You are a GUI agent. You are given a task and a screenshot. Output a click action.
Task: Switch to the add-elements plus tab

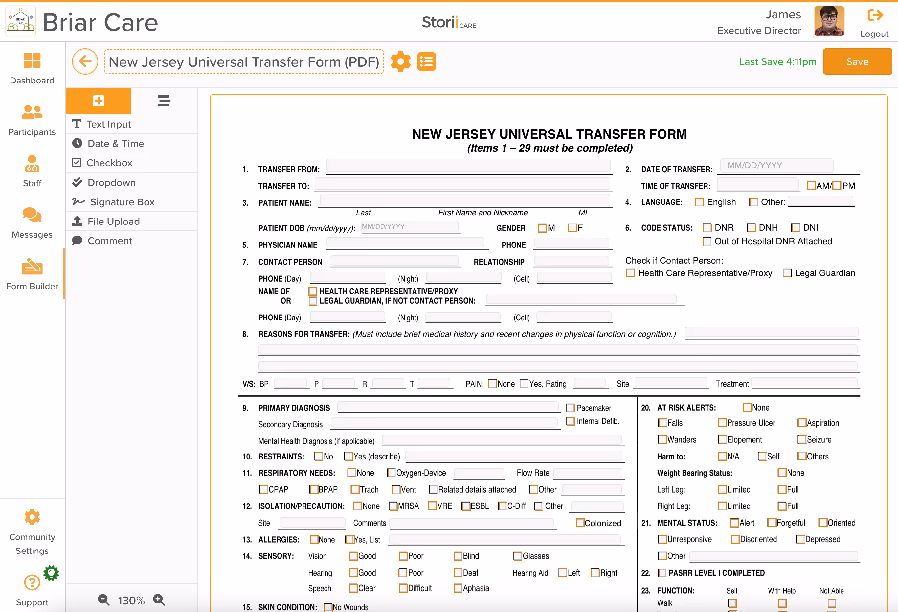99,101
